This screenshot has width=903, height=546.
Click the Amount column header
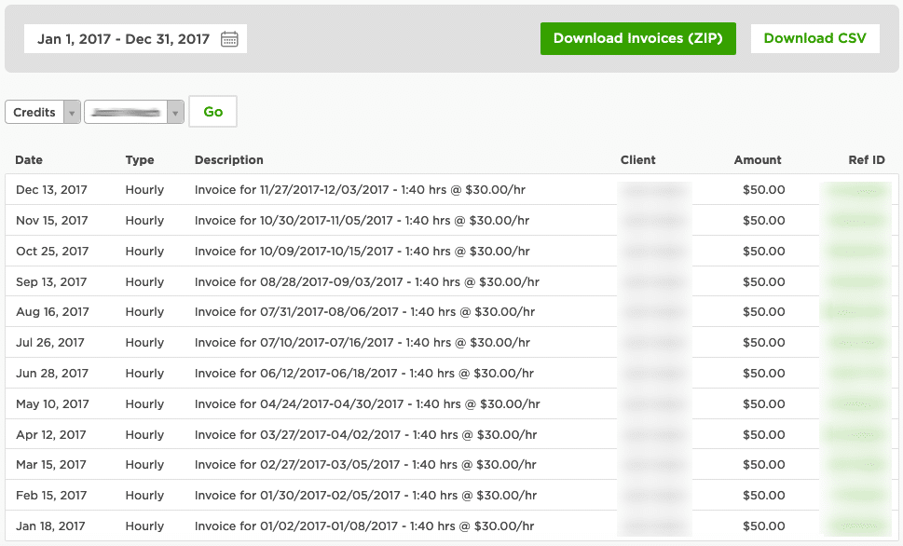point(758,160)
